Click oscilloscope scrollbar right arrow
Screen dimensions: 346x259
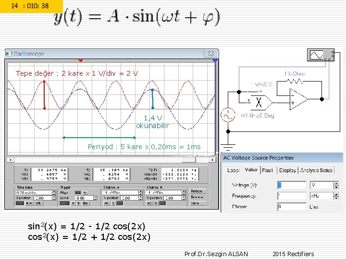pyautogui.click(x=212, y=160)
